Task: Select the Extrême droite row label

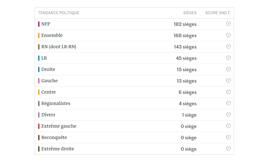Action: 58,149
